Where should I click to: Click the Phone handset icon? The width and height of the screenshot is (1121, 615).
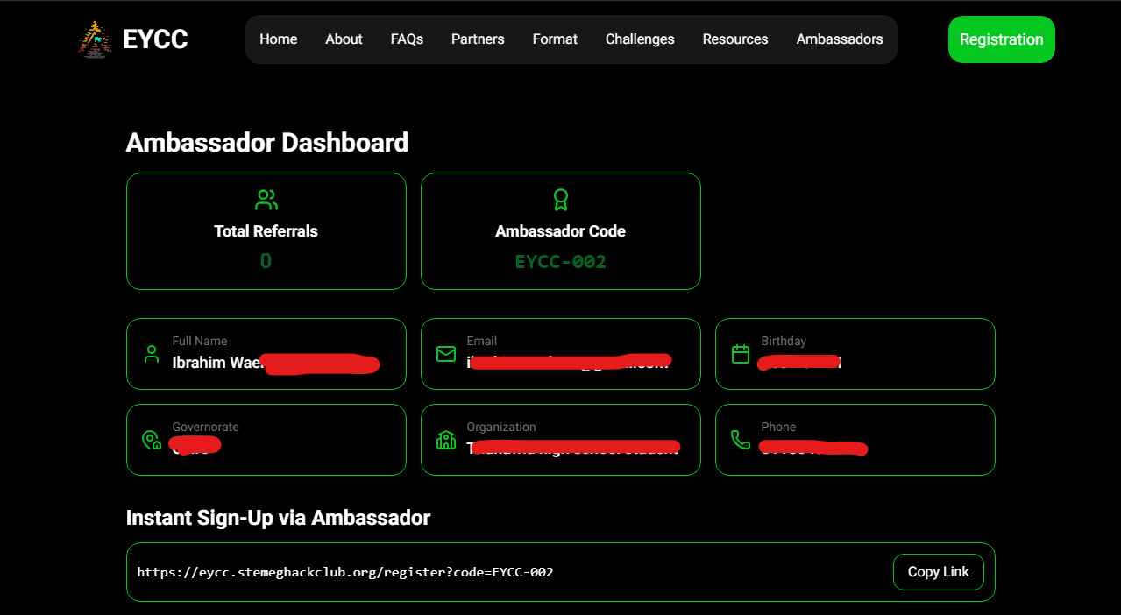(741, 440)
